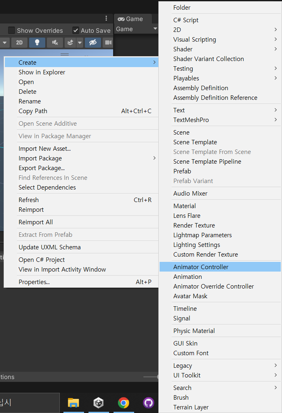
Task: Open File Explorer from taskbar
Action: [74, 403]
